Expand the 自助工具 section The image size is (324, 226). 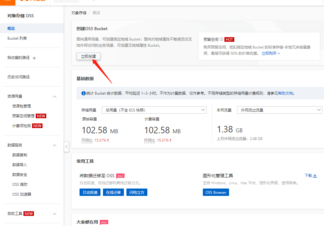(55, 214)
